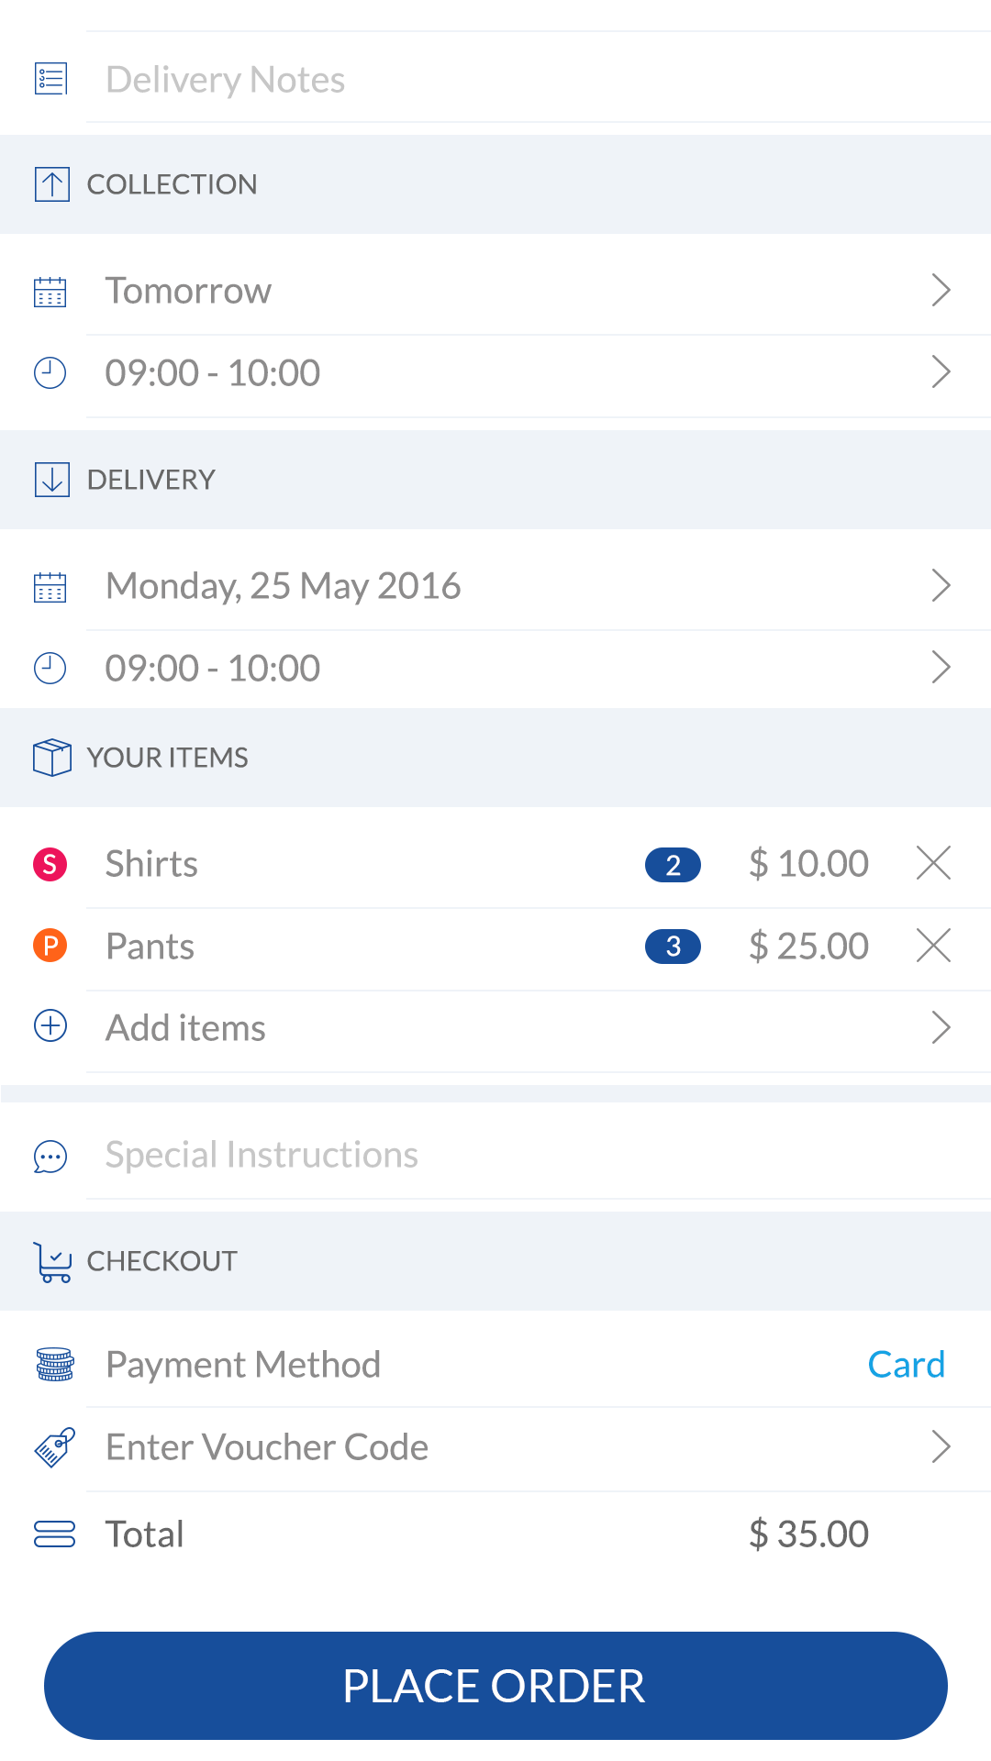Open the collection date Tomorrow chevron

pos(941,290)
